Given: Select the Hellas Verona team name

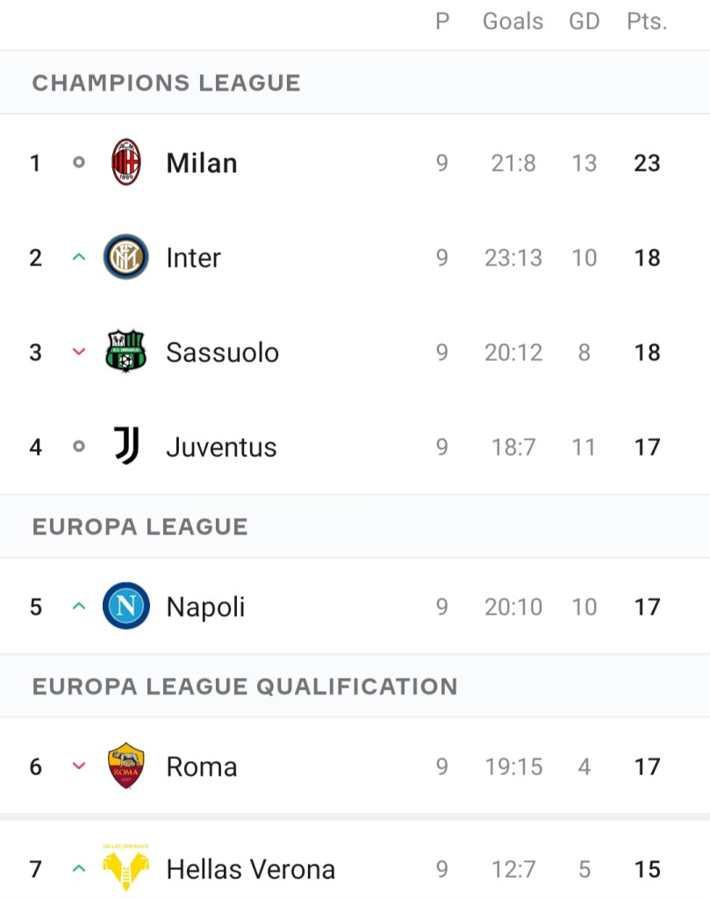Looking at the screenshot, I should pyautogui.click(x=251, y=869).
